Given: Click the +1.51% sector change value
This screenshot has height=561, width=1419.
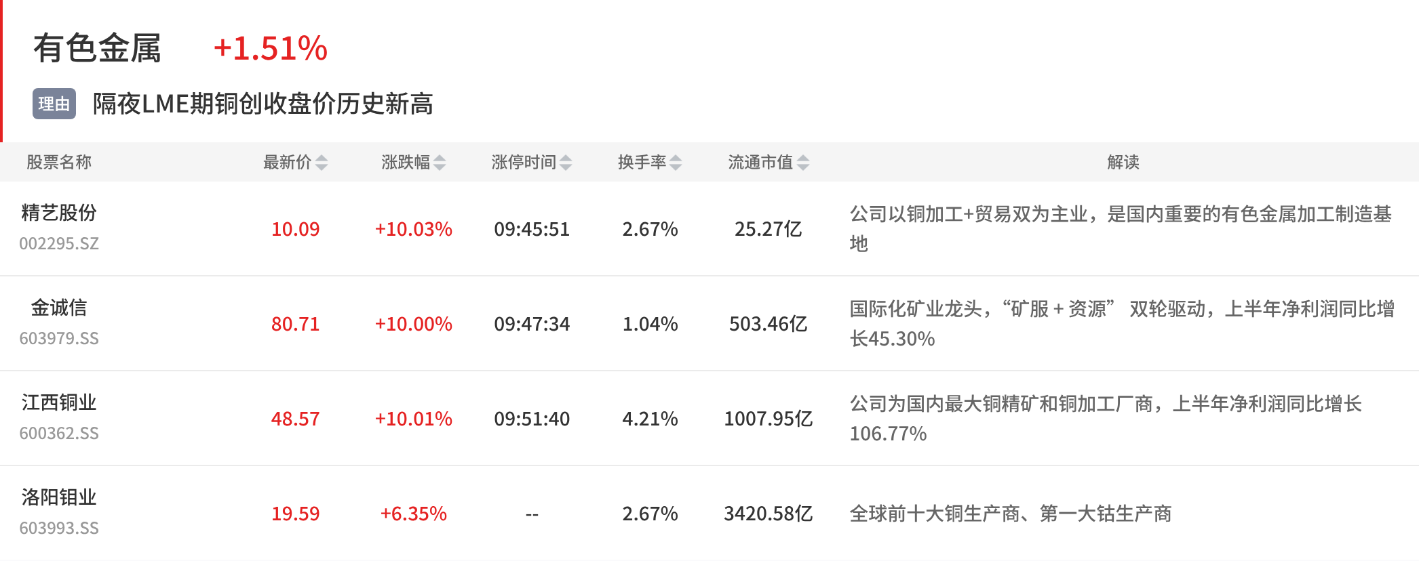Looking at the screenshot, I should (271, 49).
